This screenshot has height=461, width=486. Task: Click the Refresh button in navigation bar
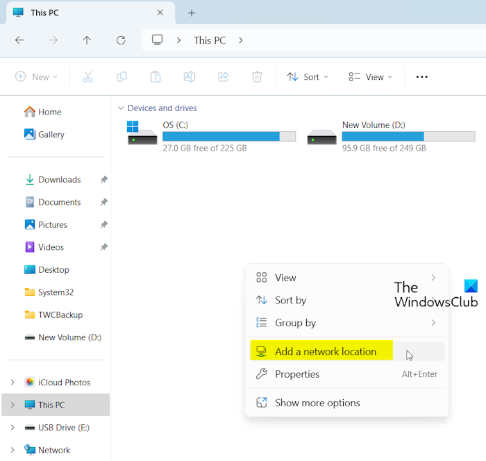[121, 40]
